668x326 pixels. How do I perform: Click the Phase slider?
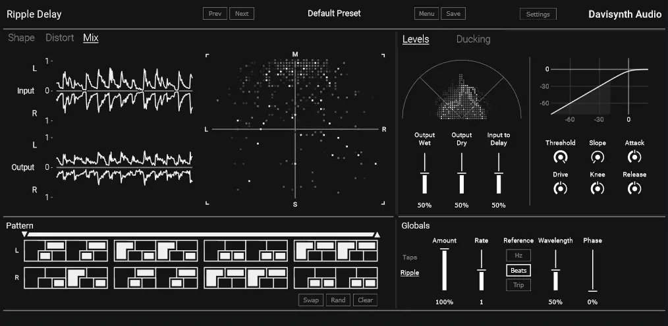(593, 271)
